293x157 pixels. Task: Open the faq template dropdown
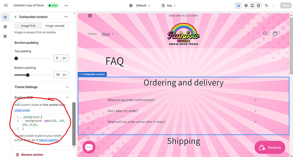(x=169, y=6)
